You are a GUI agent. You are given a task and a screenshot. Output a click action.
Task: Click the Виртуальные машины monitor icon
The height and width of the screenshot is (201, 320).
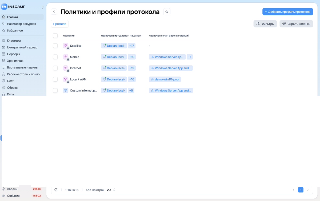pos(3,67)
